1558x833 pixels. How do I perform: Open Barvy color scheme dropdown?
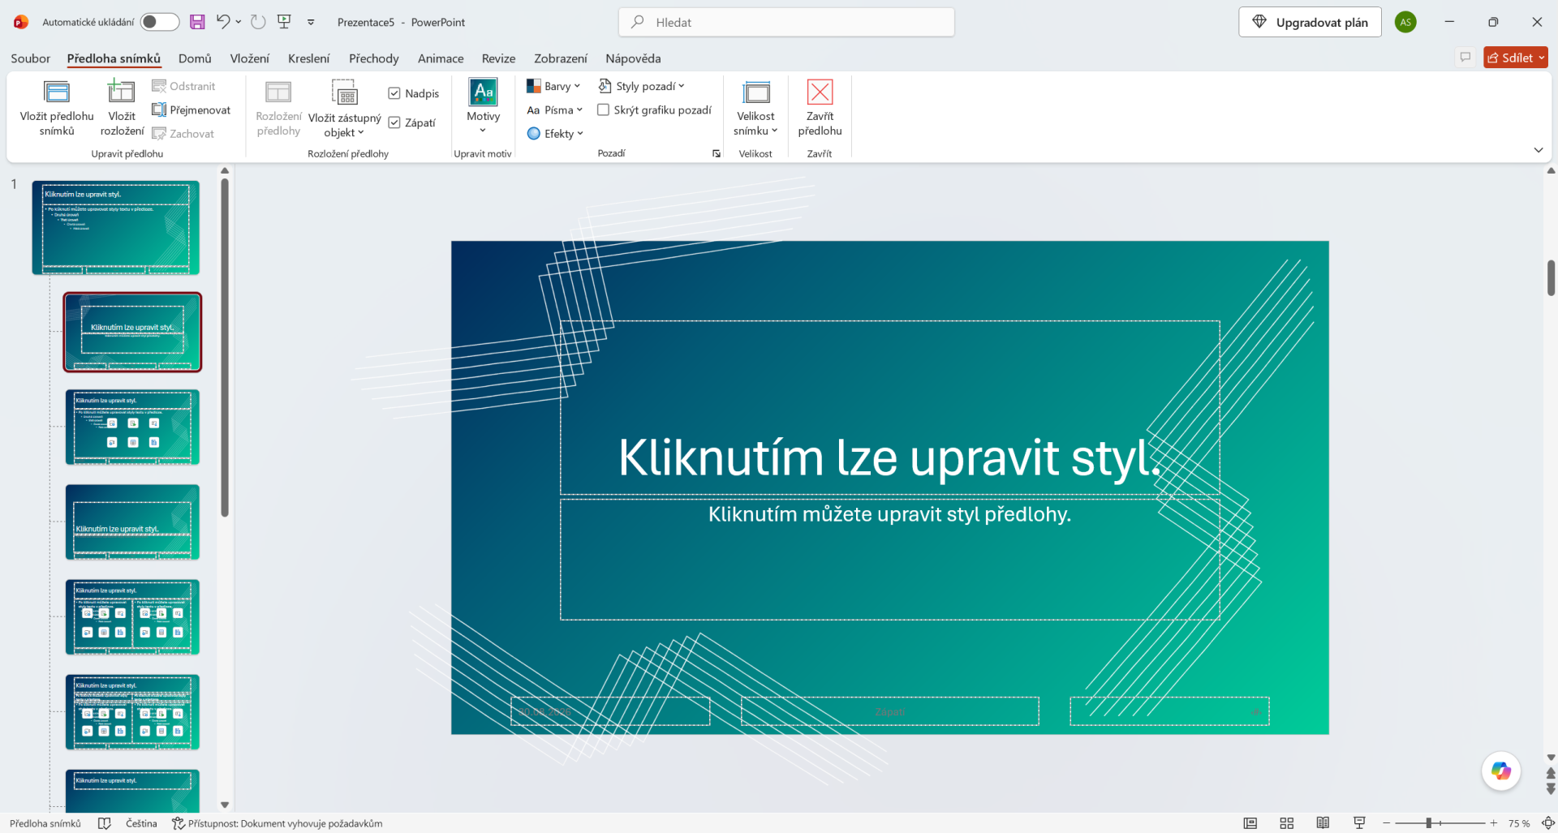tap(553, 86)
